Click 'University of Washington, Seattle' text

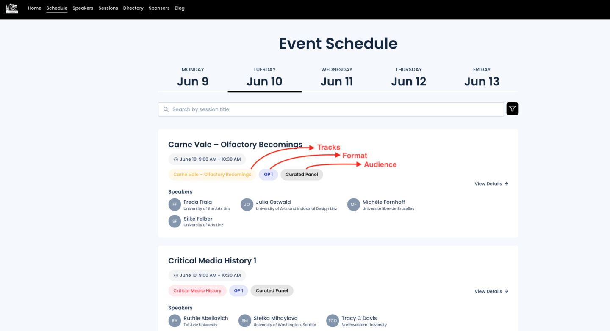click(x=285, y=325)
